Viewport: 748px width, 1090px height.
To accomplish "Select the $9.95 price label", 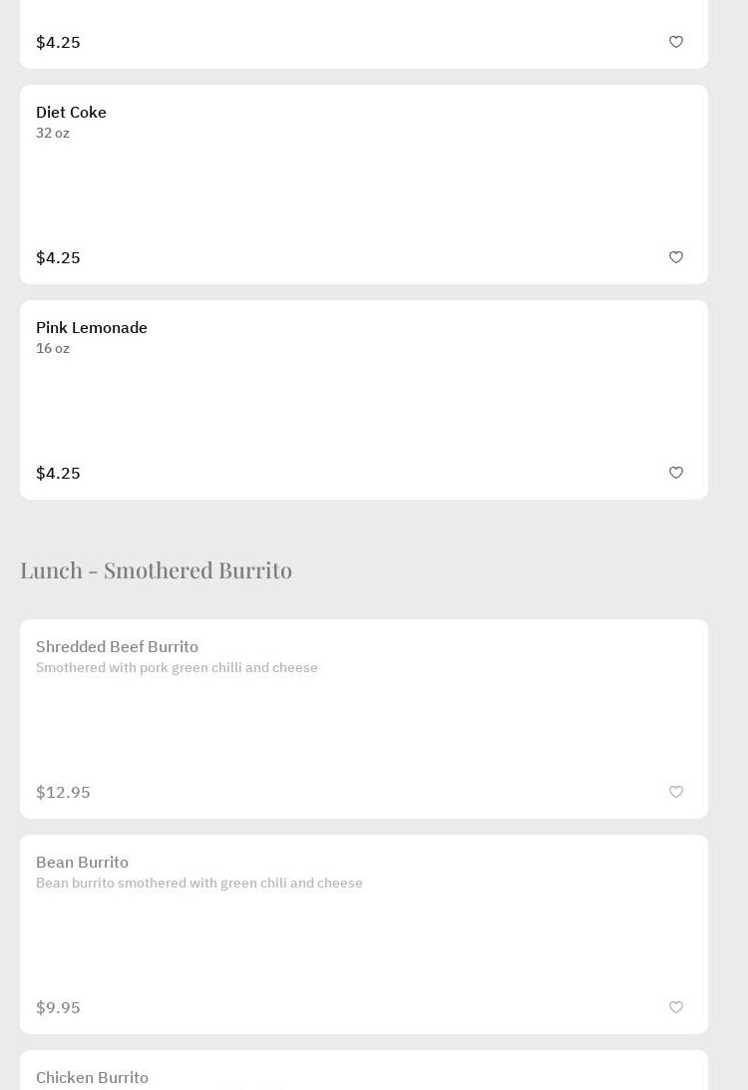I will click(58, 1007).
